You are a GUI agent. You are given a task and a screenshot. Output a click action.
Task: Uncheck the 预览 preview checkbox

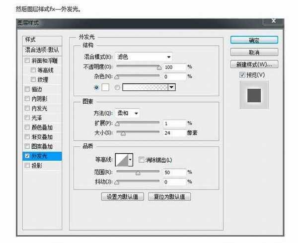click(242, 75)
